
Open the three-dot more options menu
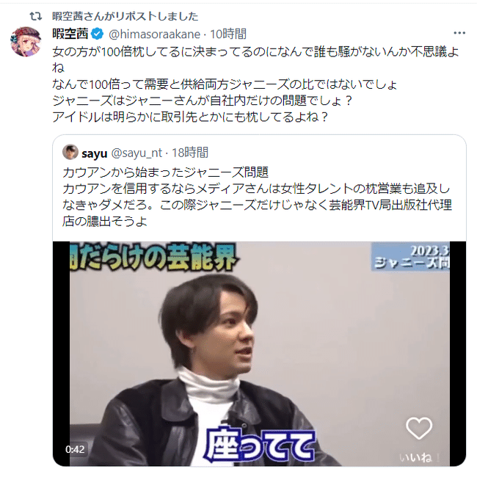coord(459,33)
